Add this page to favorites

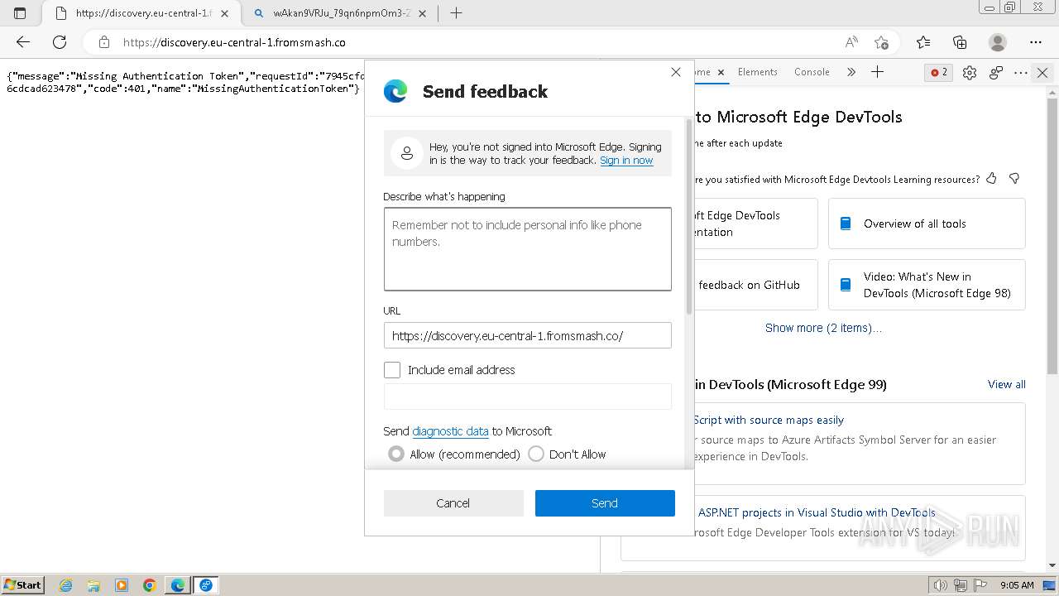(x=882, y=42)
